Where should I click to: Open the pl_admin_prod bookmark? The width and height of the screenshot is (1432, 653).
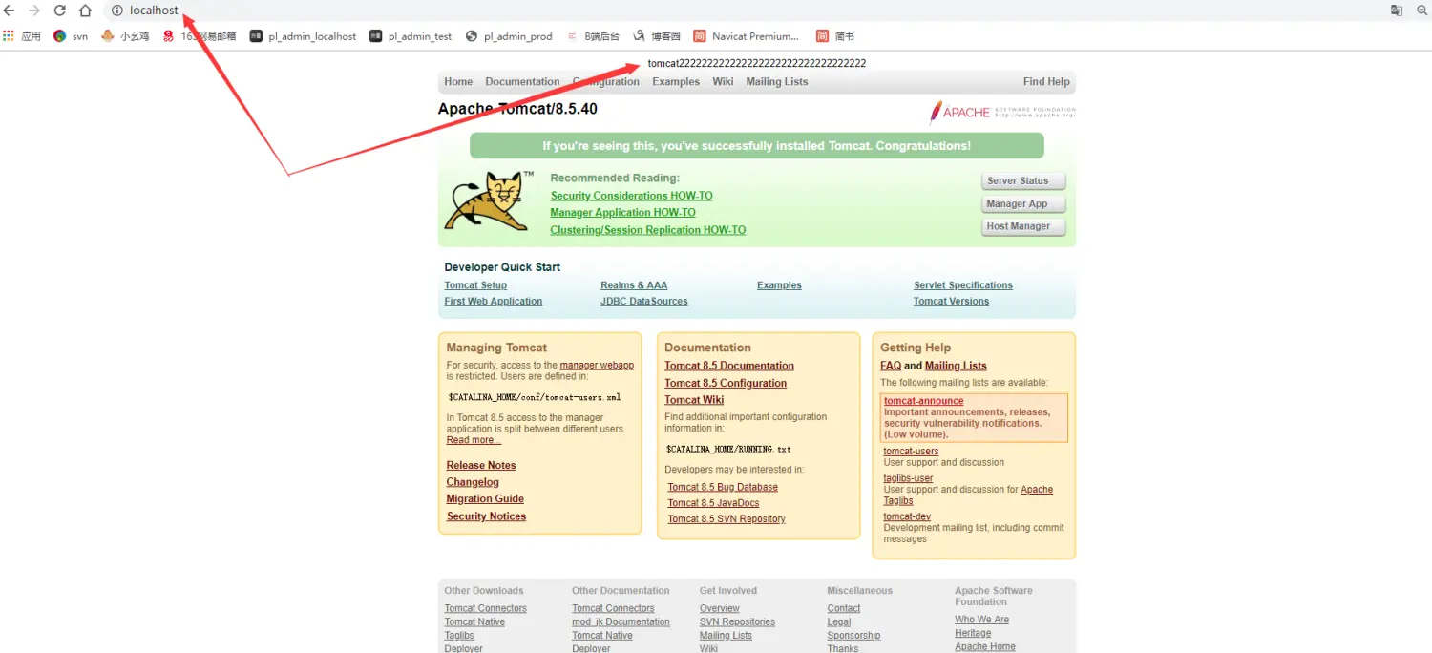click(509, 36)
